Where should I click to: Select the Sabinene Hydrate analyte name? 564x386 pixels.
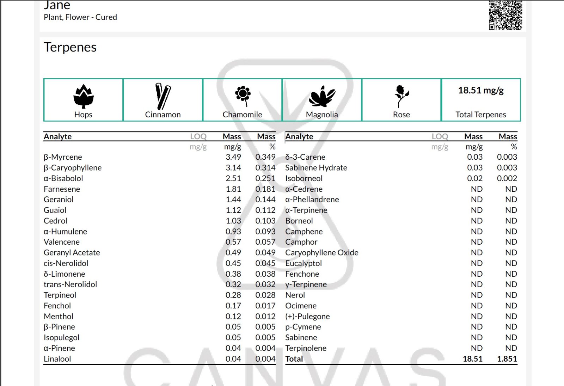pyautogui.click(x=316, y=168)
